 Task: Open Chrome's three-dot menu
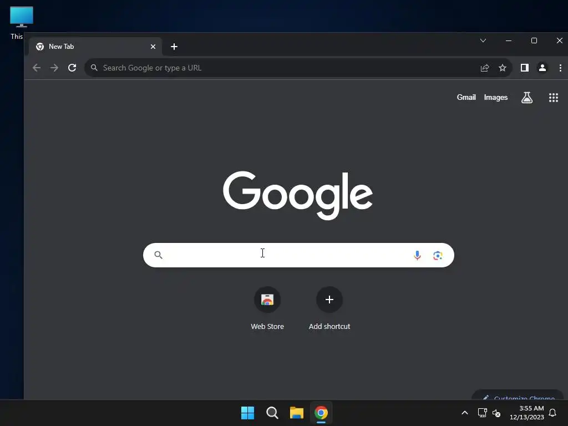pos(560,68)
